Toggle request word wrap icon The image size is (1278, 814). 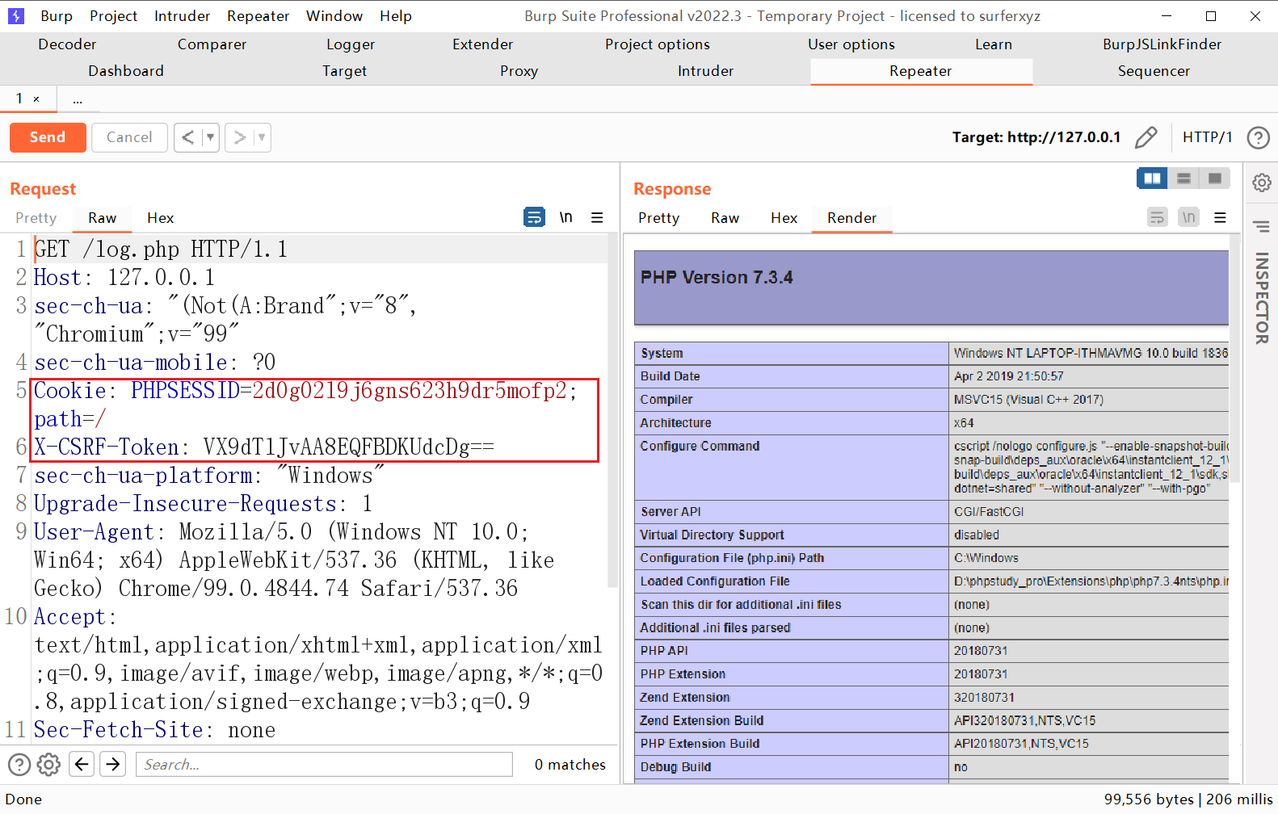[x=534, y=217]
